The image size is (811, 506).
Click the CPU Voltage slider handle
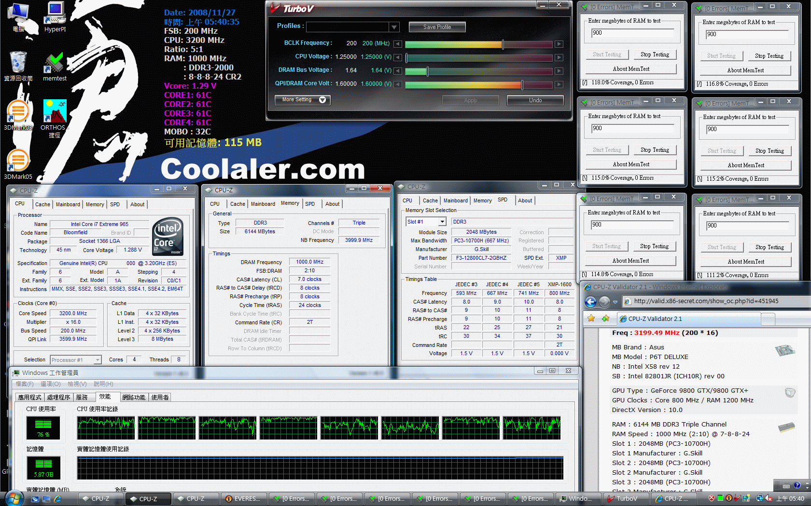pyautogui.click(x=406, y=58)
